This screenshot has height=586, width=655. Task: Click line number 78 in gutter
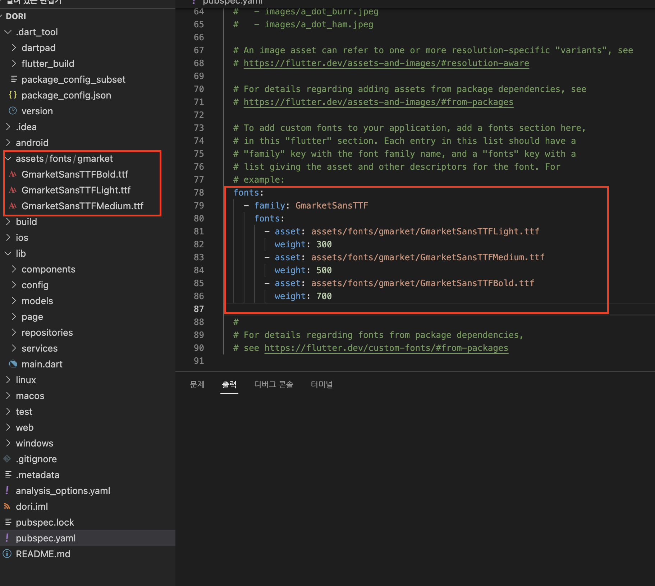(199, 193)
